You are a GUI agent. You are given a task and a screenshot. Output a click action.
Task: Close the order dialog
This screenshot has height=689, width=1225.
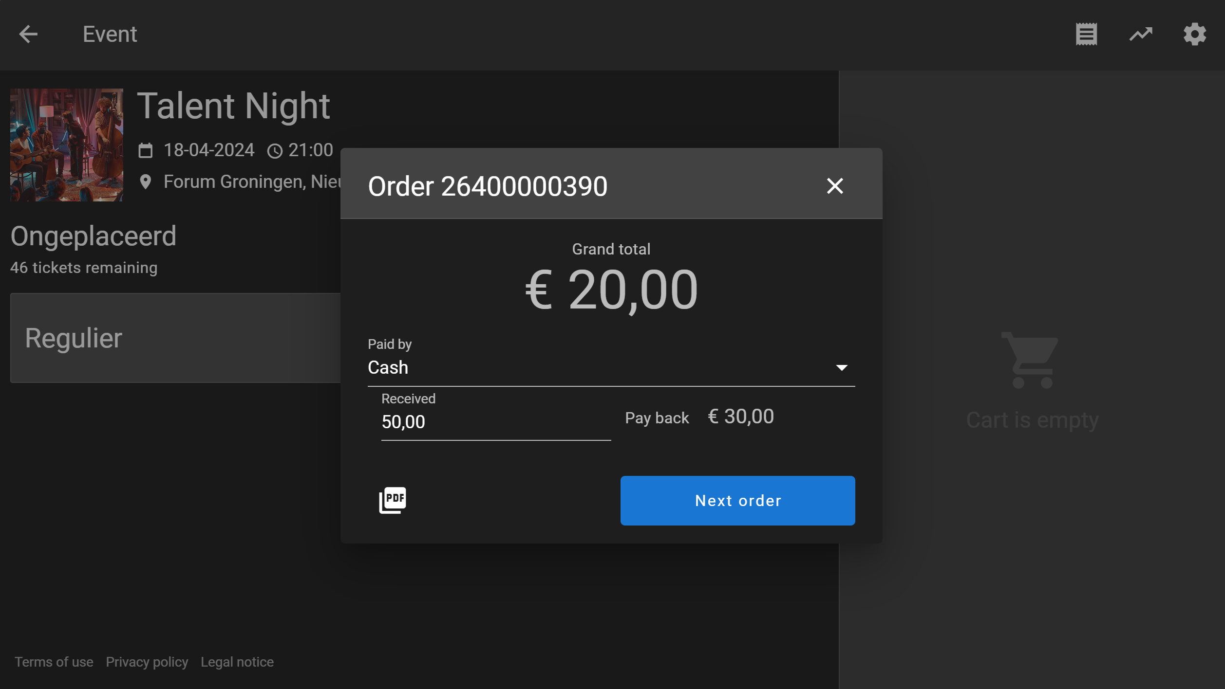[x=835, y=186]
